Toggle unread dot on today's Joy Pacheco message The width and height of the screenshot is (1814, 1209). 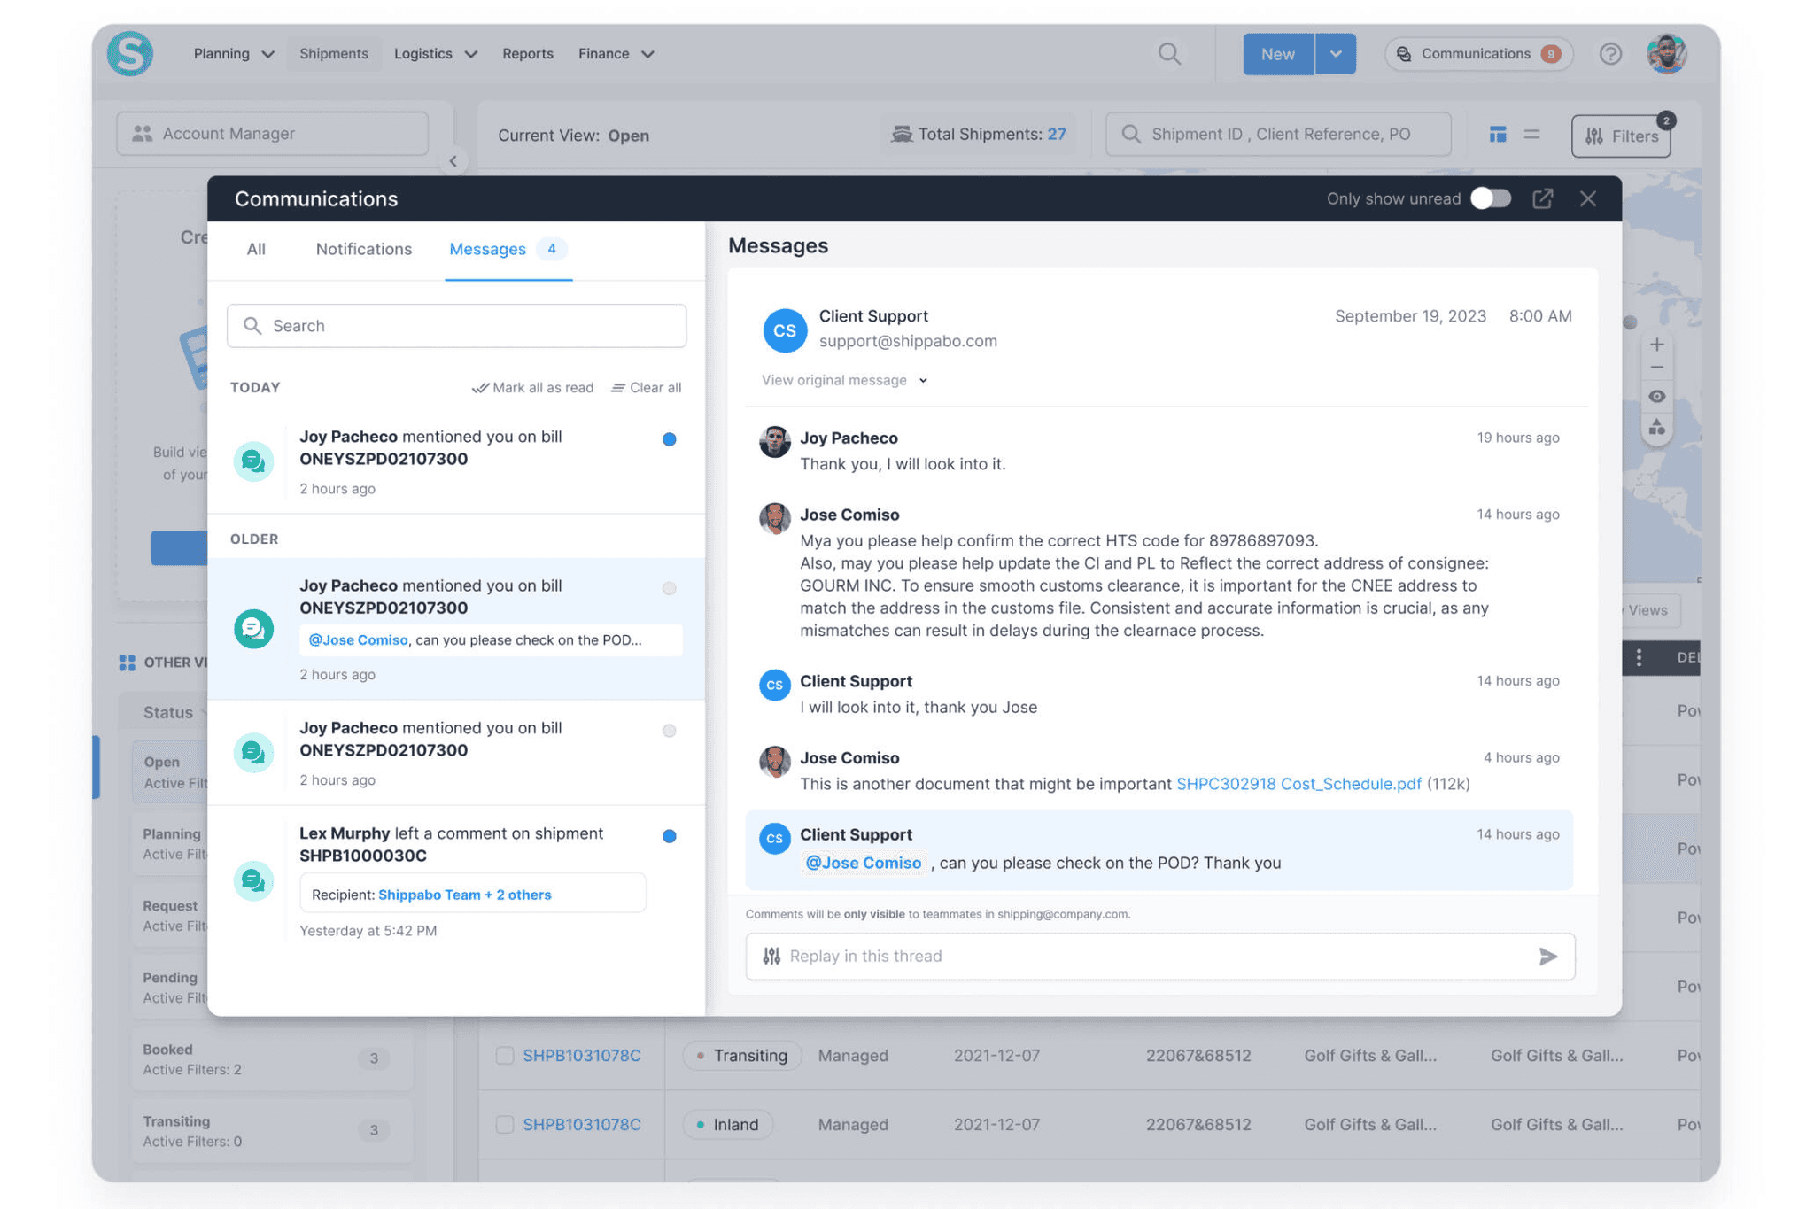pyautogui.click(x=670, y=439)
